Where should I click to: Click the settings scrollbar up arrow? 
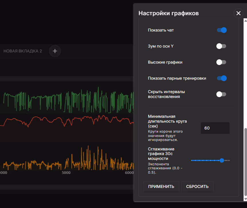coord(245,20)
